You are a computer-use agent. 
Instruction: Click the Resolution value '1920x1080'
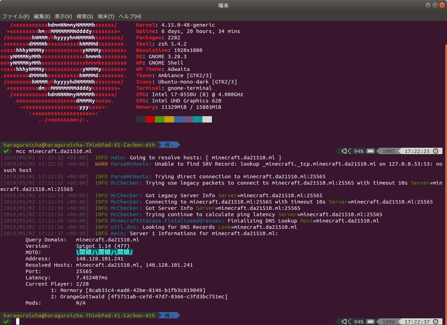click(188, 50)
